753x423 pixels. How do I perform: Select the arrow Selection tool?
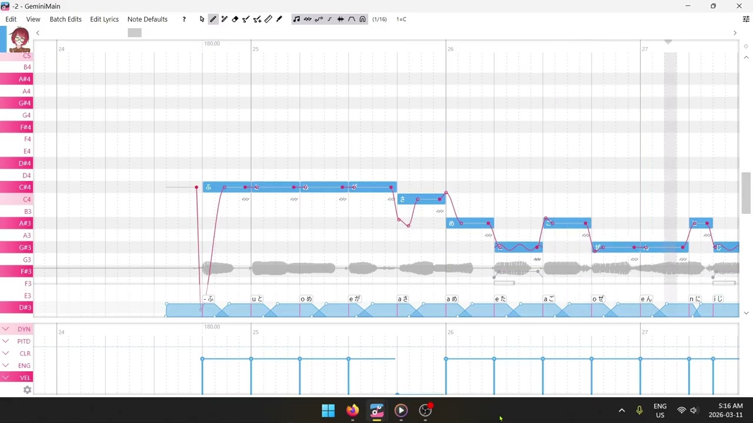202,19
